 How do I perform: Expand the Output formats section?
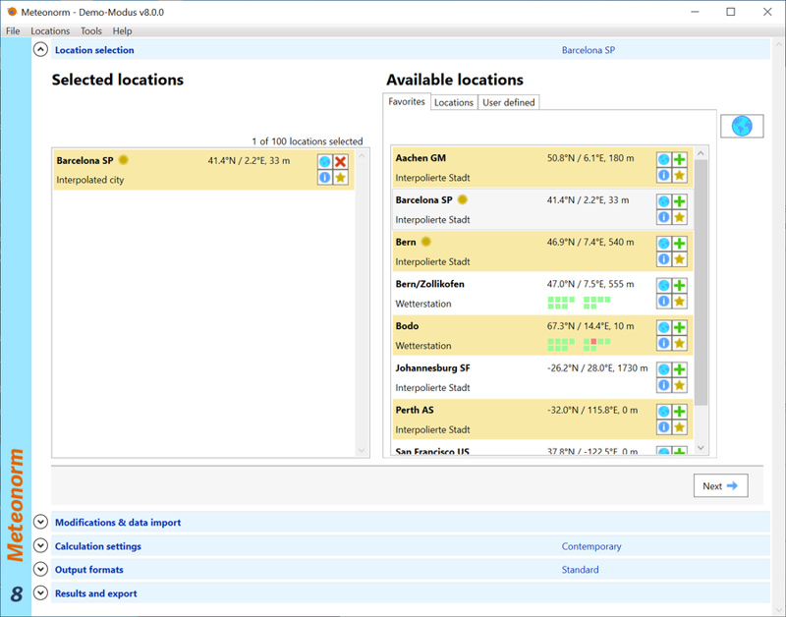pos(40,570)
